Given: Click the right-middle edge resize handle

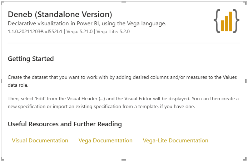Looking at the screenshot, I should click(x=246, y=81).
